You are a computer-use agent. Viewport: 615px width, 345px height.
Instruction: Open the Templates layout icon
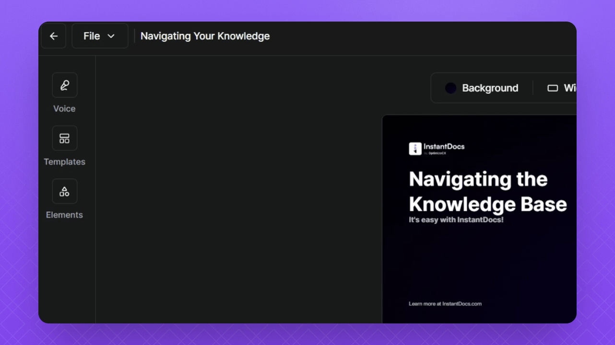[64, 138]
